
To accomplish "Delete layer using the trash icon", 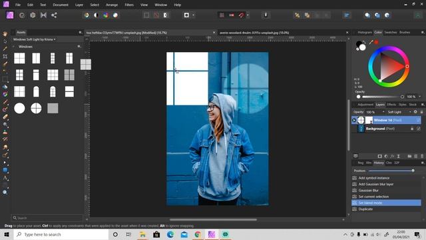I will (x=422, y=156).
